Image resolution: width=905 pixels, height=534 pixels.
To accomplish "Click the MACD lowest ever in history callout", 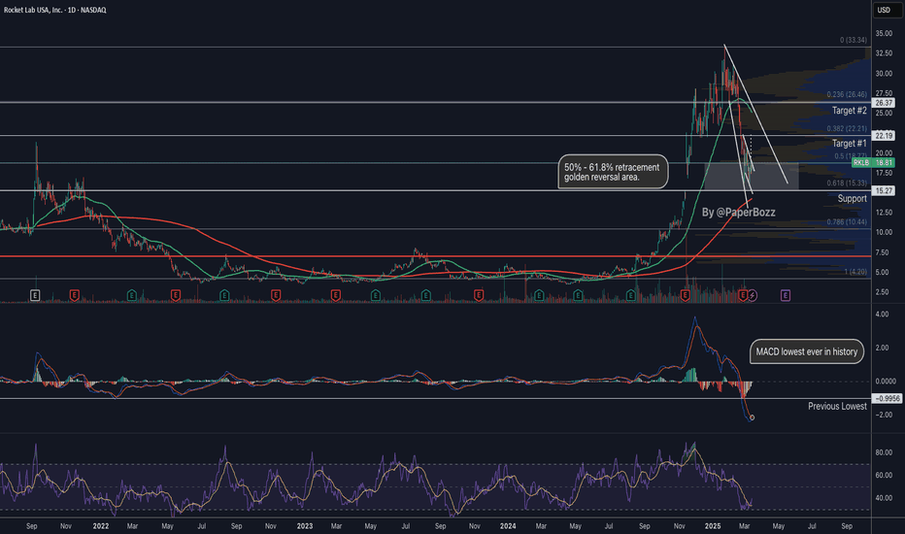I will coord(807,351).
